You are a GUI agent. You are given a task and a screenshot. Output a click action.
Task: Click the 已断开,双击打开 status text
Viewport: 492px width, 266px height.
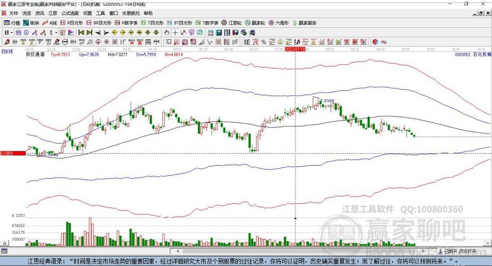coord(460,251)
